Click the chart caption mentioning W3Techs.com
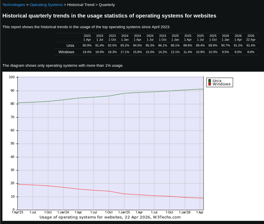The width and height of the screenshot is (264, 224). click(x=110, y=217)
